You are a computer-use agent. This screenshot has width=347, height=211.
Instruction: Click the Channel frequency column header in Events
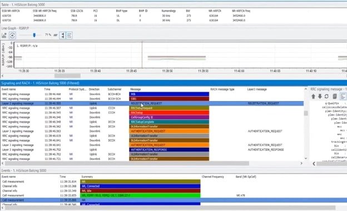coord(213,177)
